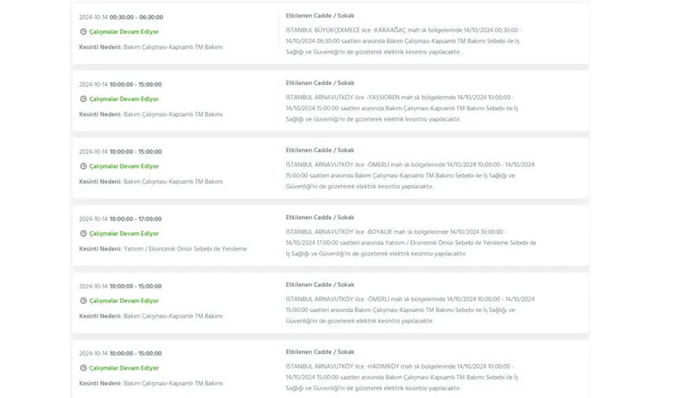Open the Büyükçekmece Karaağaç outage description

pos(402,40)
